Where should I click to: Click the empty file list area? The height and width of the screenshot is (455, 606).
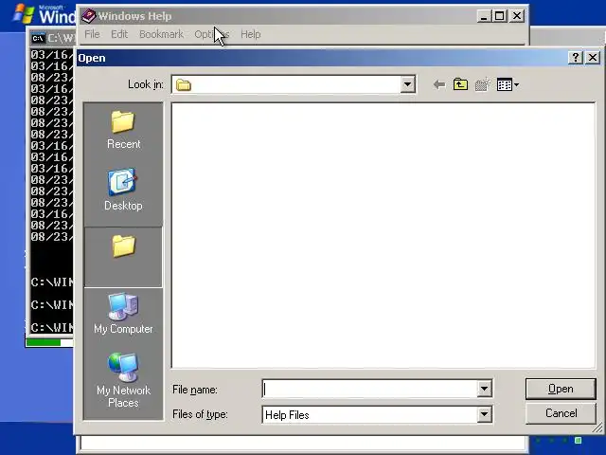pos(383,235)
